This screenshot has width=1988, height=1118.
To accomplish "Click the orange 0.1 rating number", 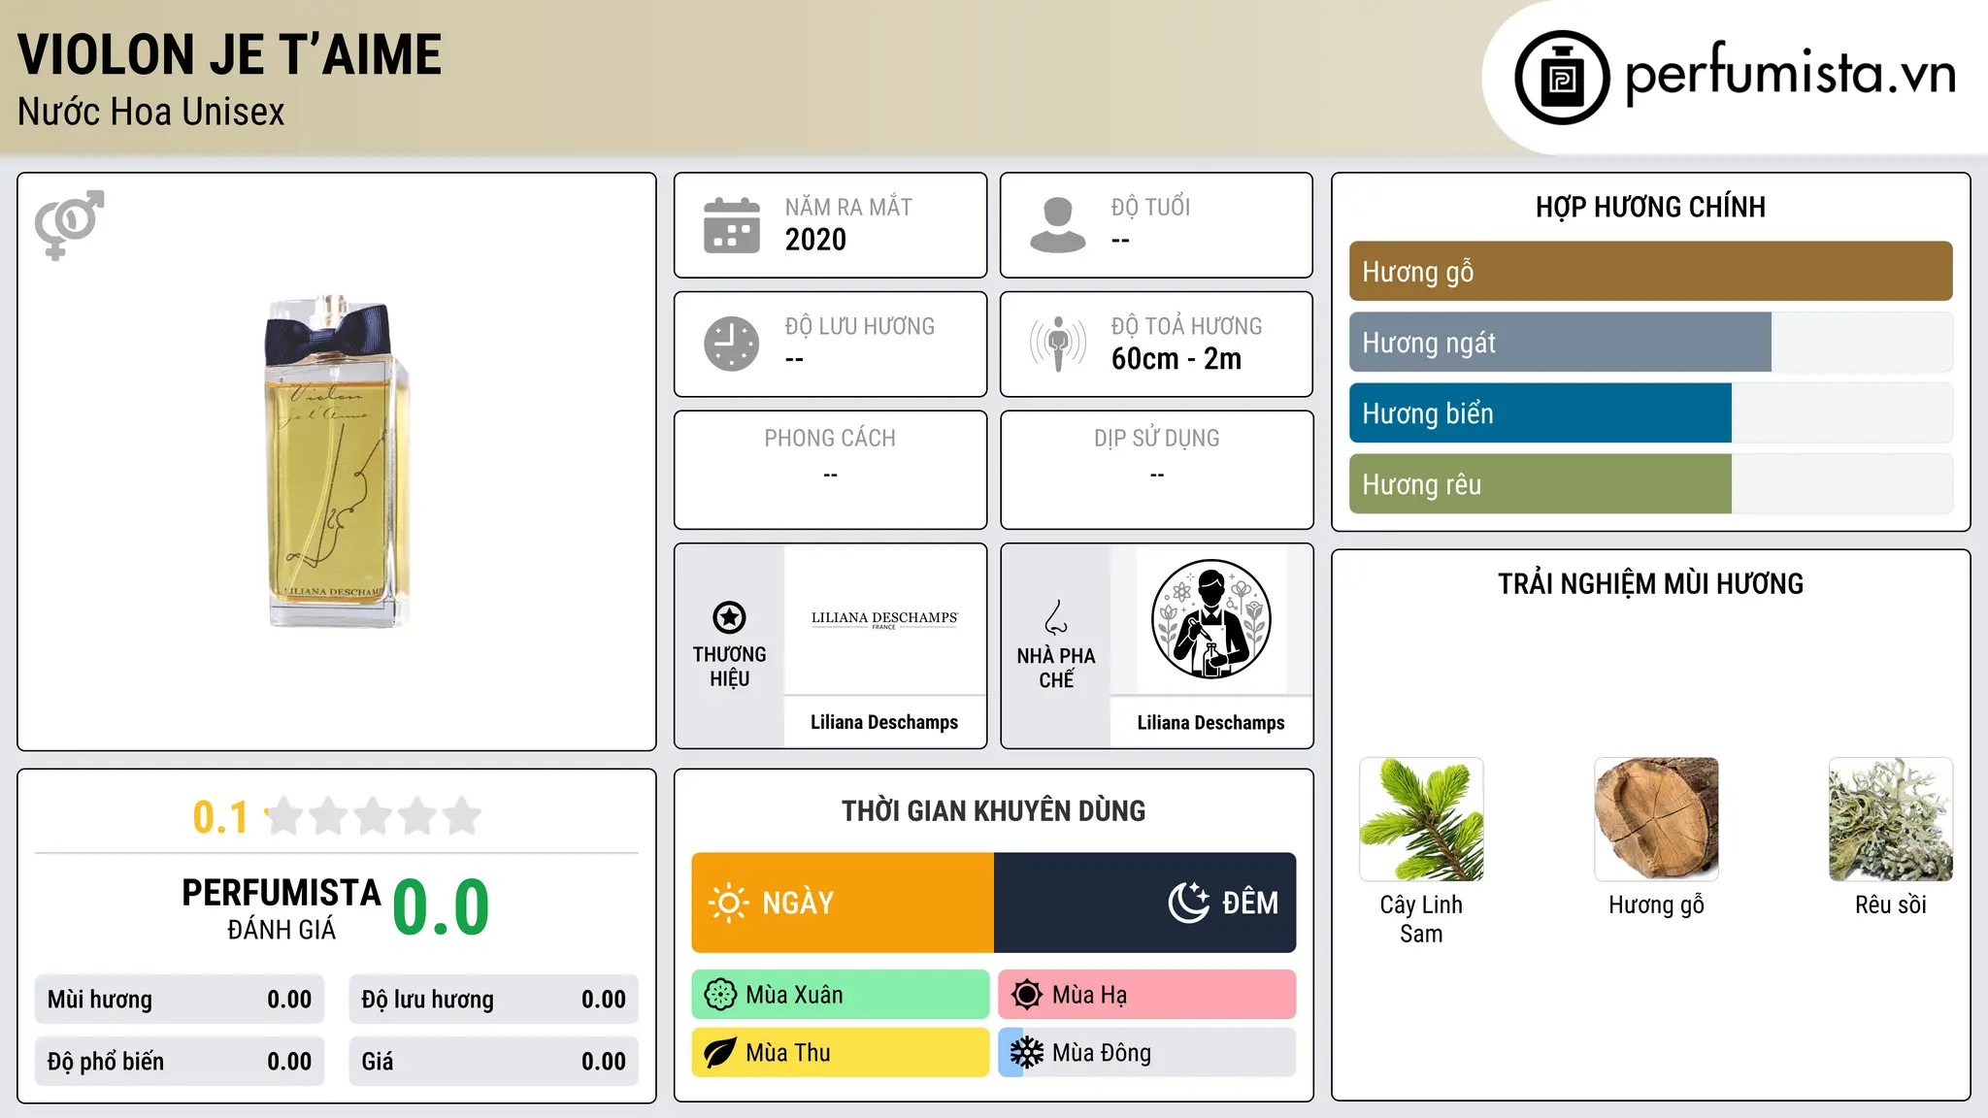I will (220, 817).
